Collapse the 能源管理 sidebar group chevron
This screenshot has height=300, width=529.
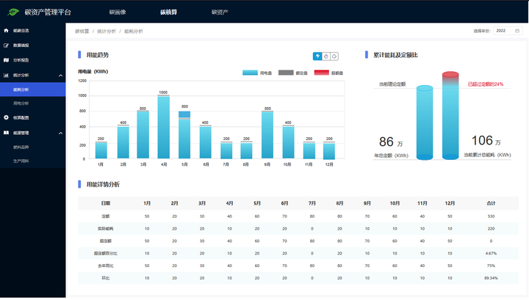[x=61, y=133]
